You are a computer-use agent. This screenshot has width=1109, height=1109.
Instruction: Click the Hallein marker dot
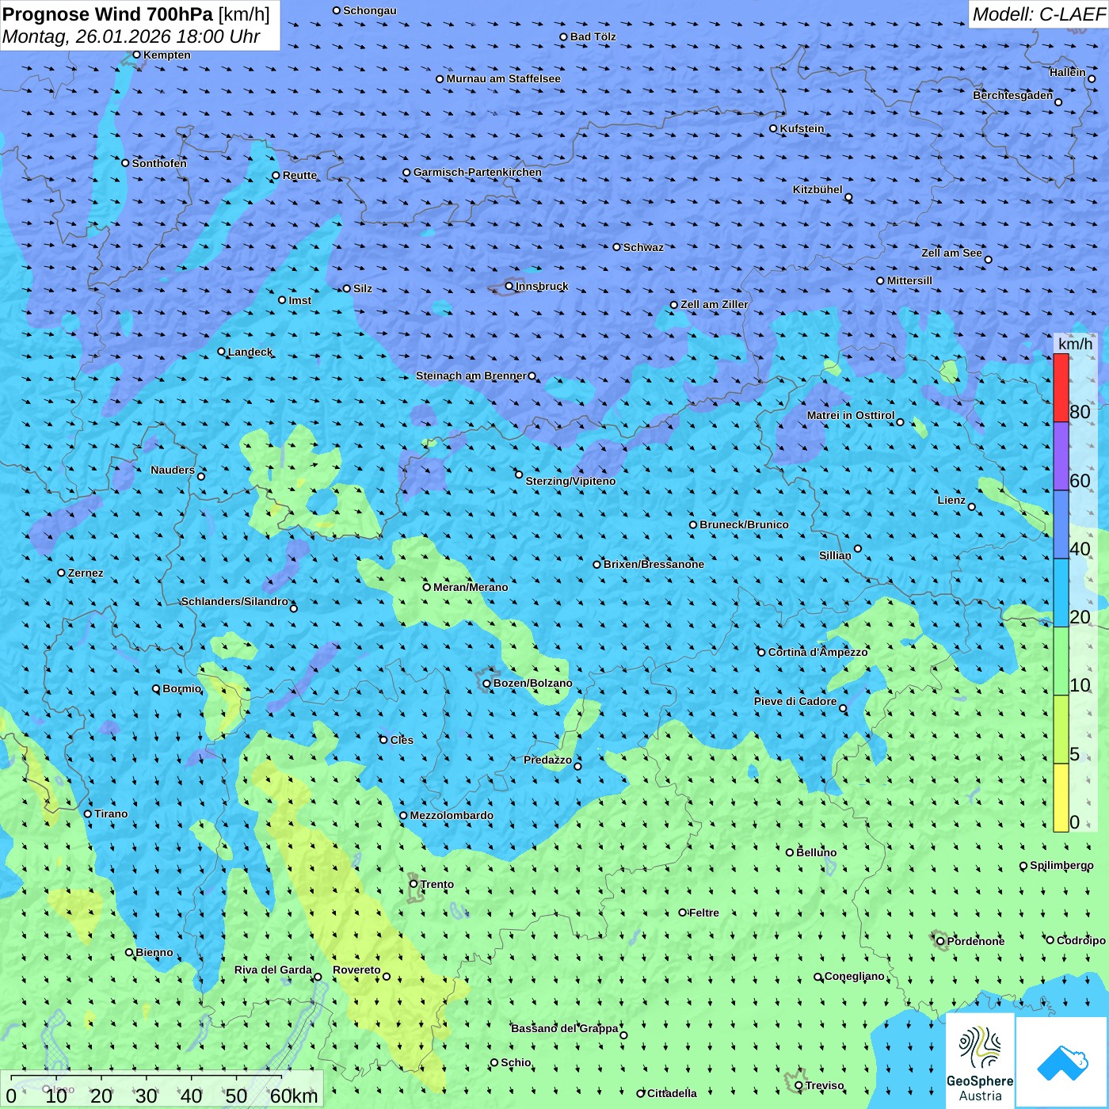pos(1092,78)
